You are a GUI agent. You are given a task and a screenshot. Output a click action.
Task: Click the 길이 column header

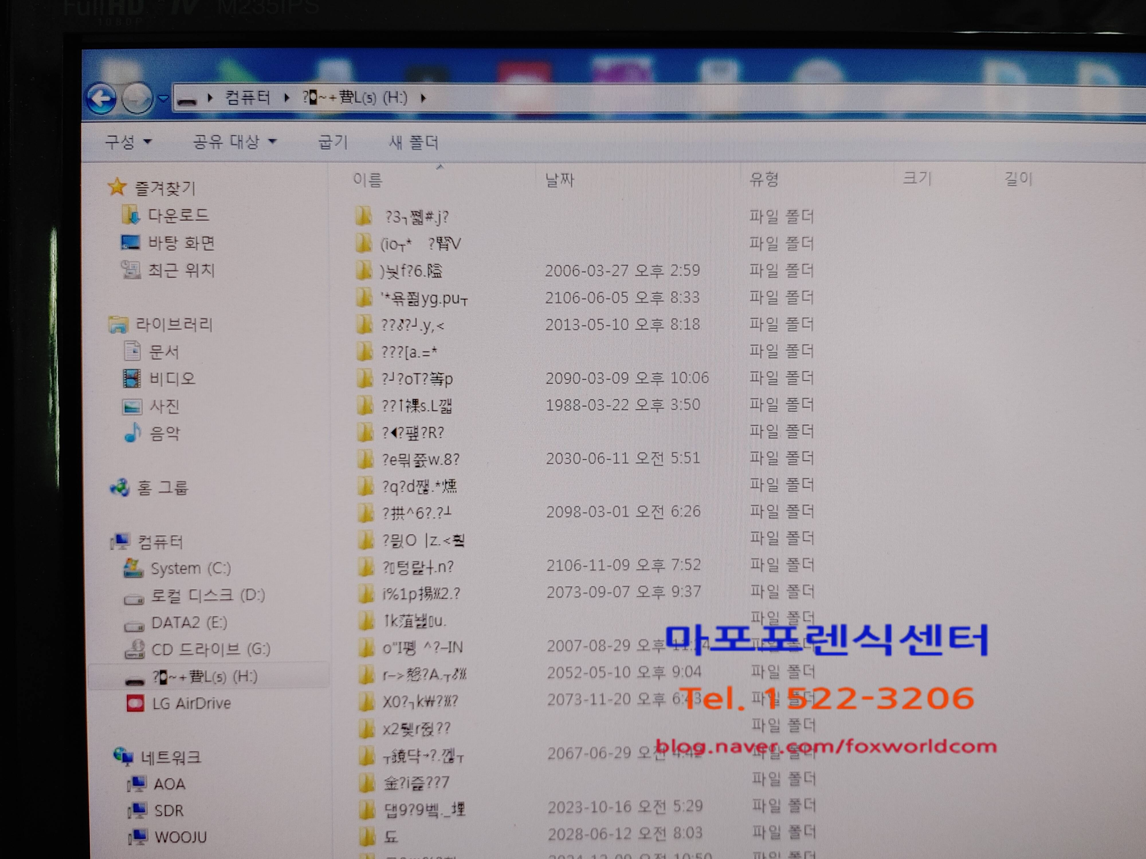click(x=1019, y=179)
